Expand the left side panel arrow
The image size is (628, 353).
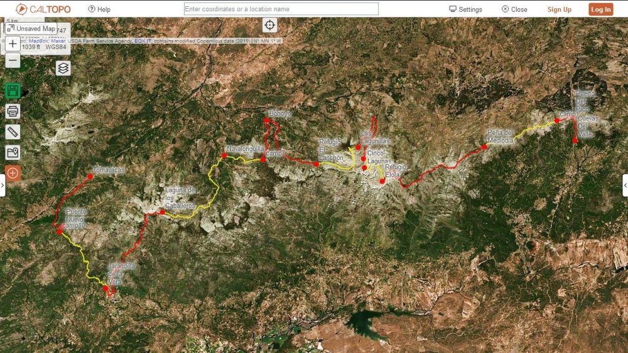(x=3, y=186)
